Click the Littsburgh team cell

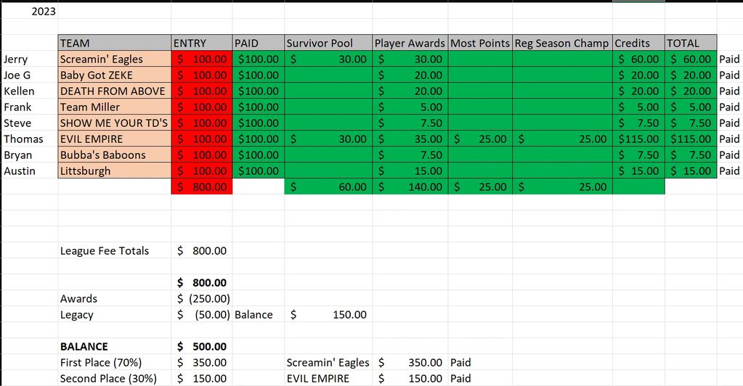click(115, 171)
